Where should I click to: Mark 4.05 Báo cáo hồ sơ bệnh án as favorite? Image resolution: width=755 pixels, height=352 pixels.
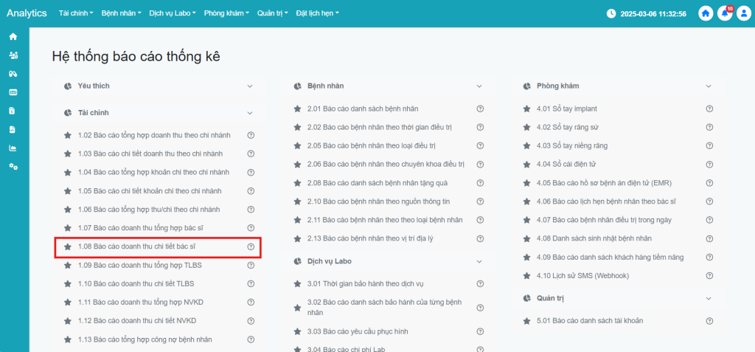pyautogui.click(x=526, y=183)
